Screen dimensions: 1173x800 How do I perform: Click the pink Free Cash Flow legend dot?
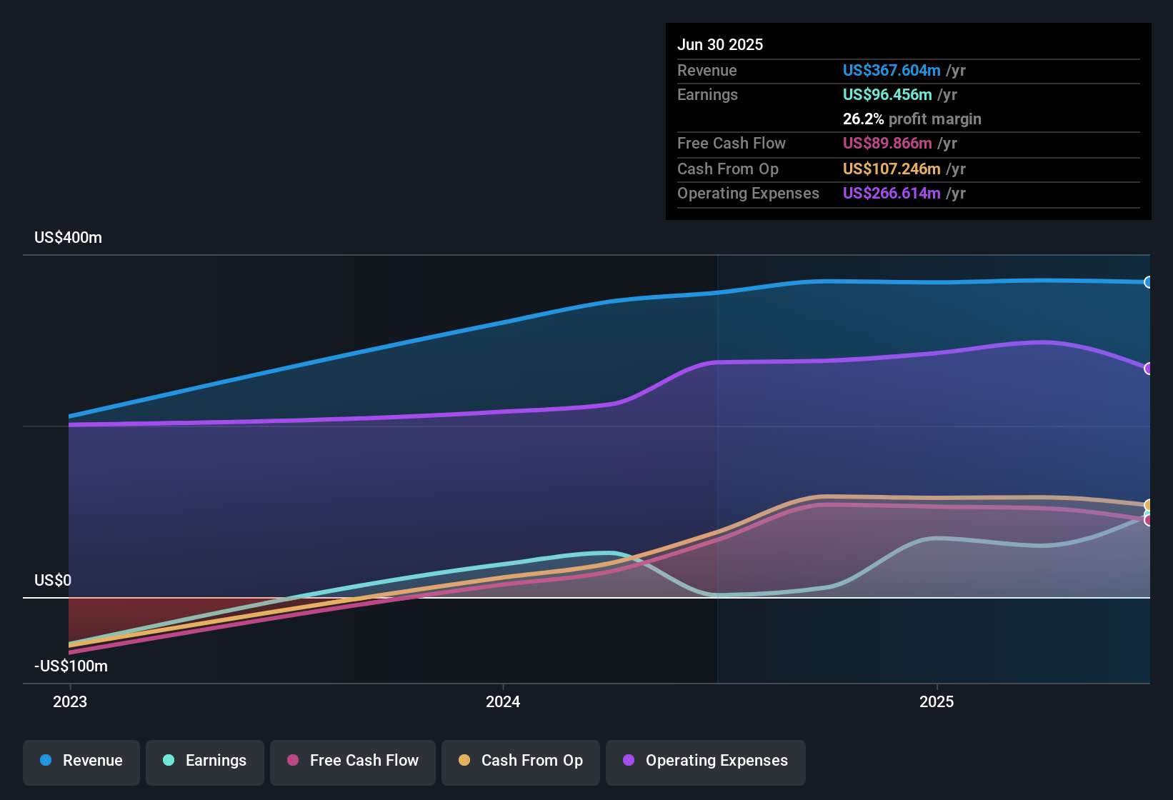click(292, 761)
